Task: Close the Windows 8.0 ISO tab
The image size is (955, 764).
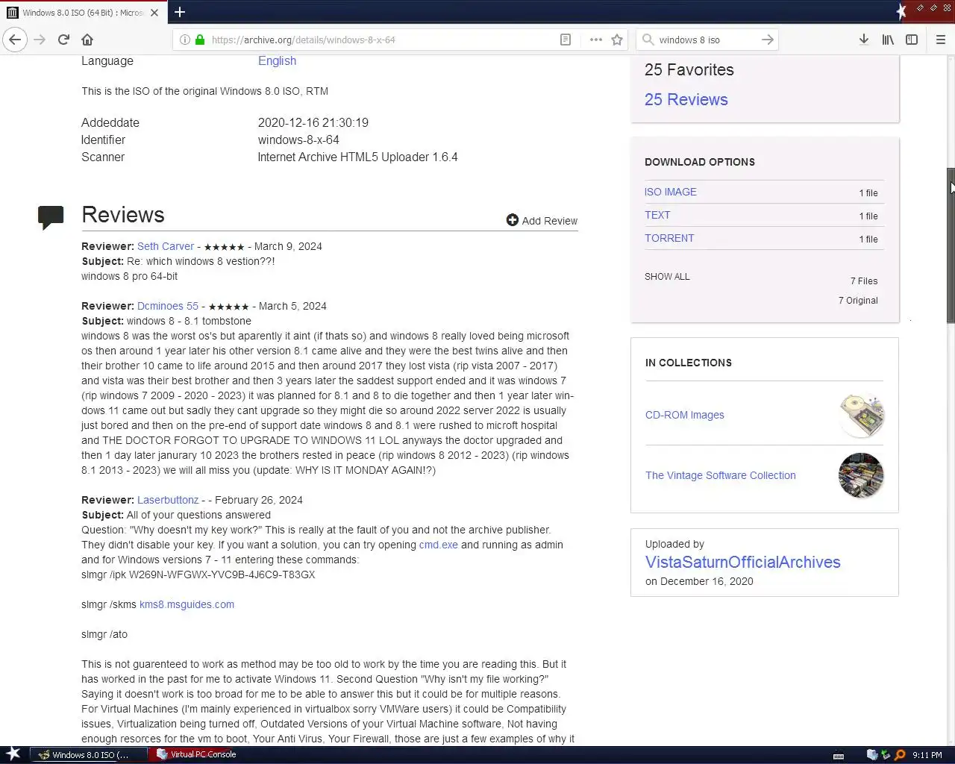Action: coord(154,13)
